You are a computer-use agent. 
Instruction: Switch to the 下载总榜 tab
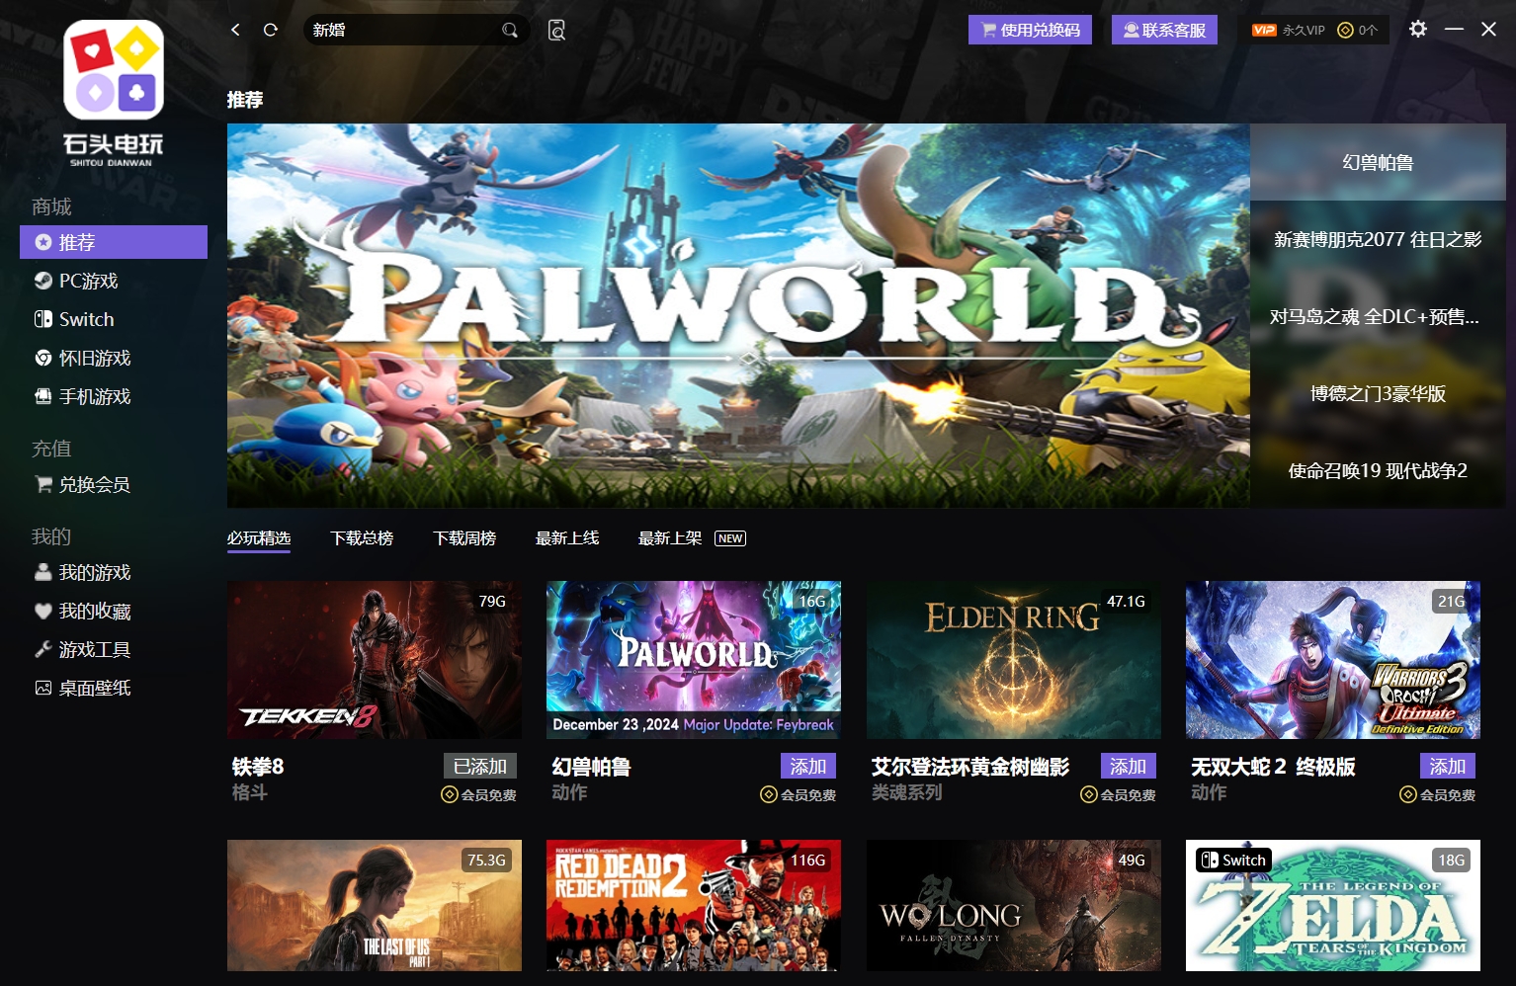(362, 538)
